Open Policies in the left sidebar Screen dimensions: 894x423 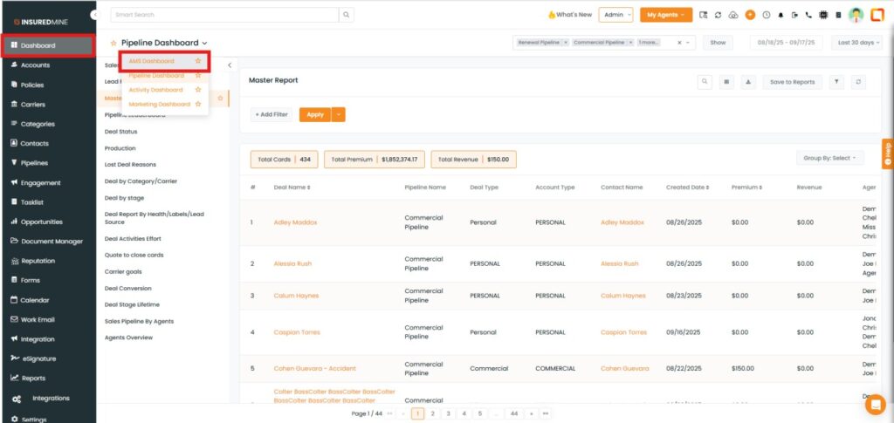point(31,85)
